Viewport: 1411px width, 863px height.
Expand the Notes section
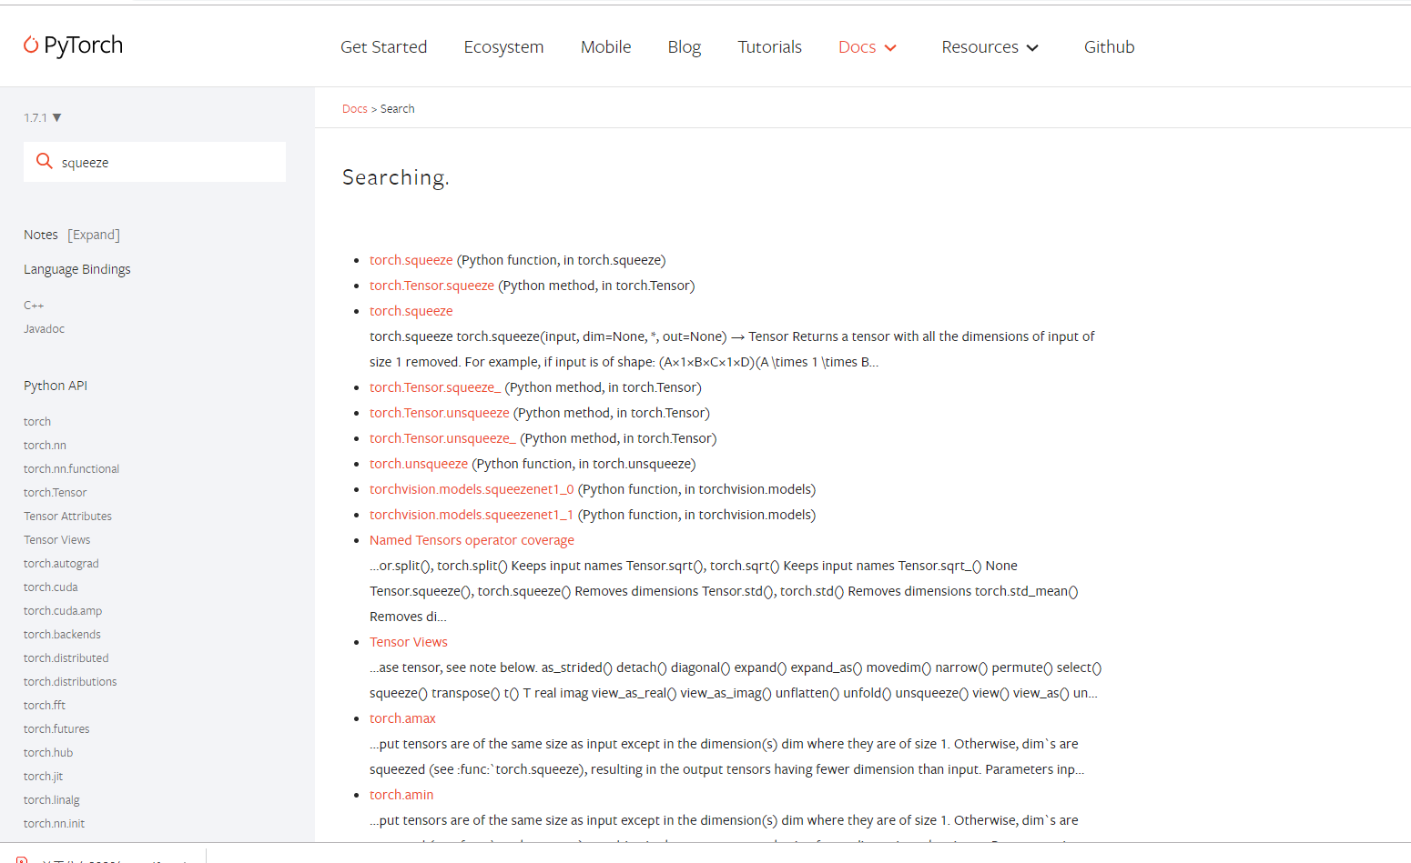[x=94, y=235]
